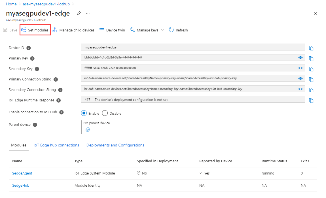This screenshot has width=326, height=198.
Task: Click the parent device gear icon
Action: 88,130
